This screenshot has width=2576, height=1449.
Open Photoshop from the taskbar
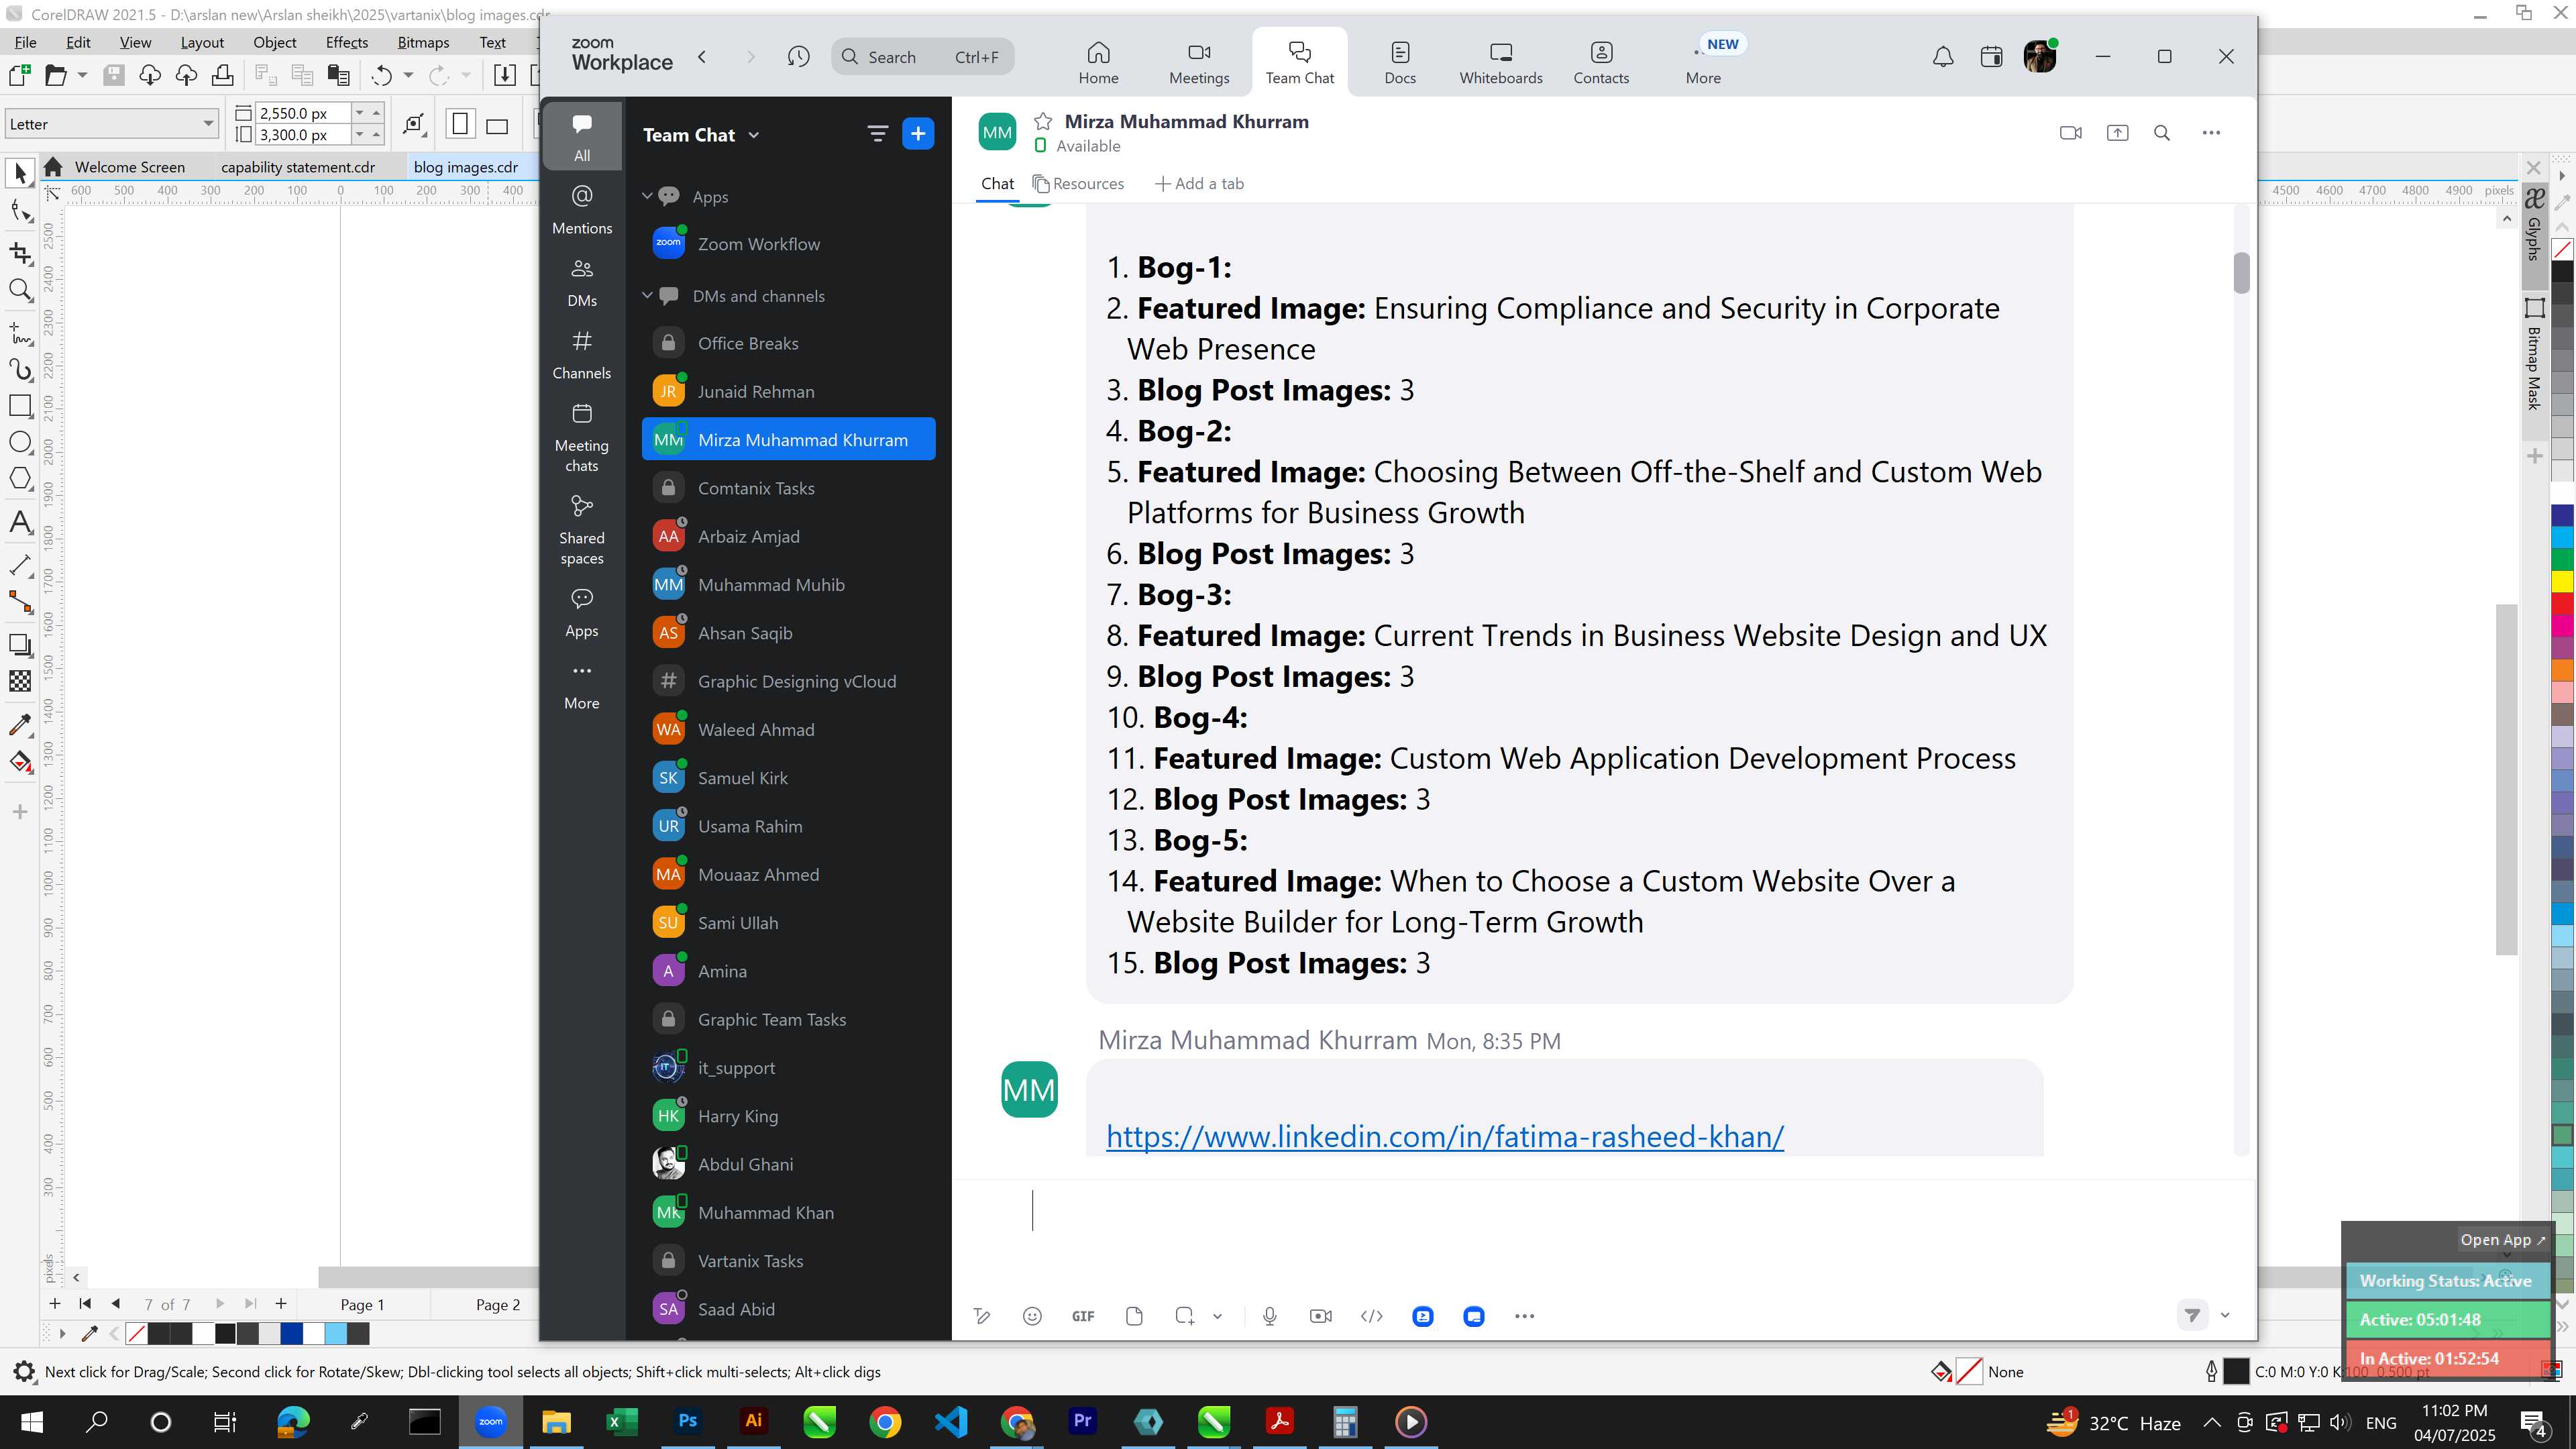(x=688, y=1421)
